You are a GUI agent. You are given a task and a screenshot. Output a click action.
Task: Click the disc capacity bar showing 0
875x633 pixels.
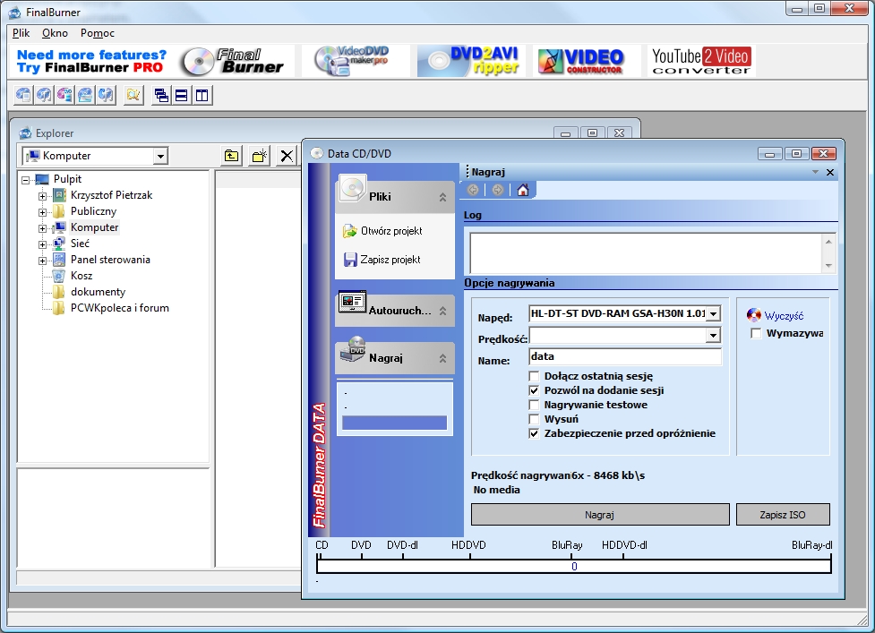(x=574, y=567)
